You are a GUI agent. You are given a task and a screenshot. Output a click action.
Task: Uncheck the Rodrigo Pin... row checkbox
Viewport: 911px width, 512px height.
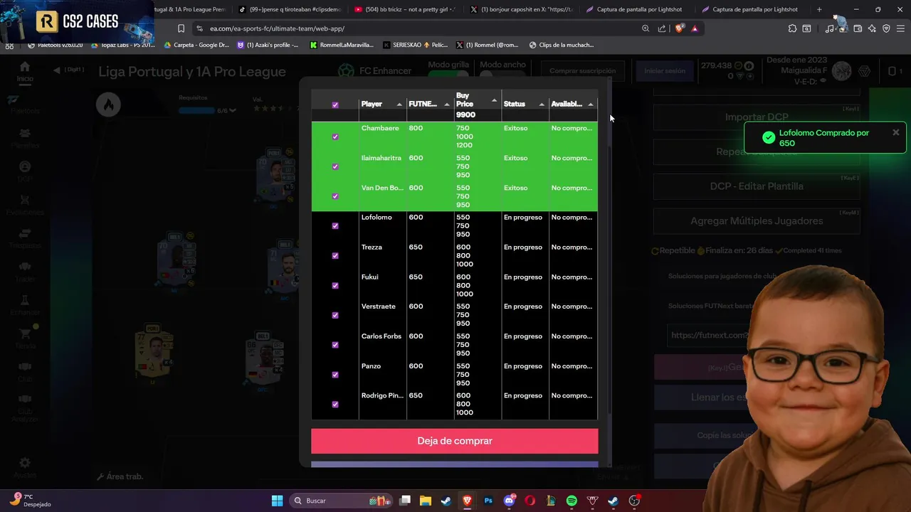tap(335, 405)
